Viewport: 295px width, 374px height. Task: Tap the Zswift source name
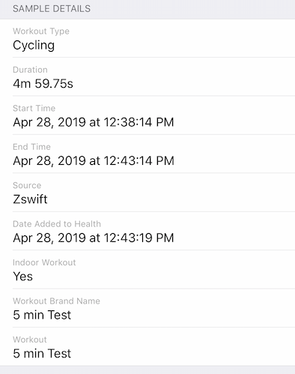[30, 199]
